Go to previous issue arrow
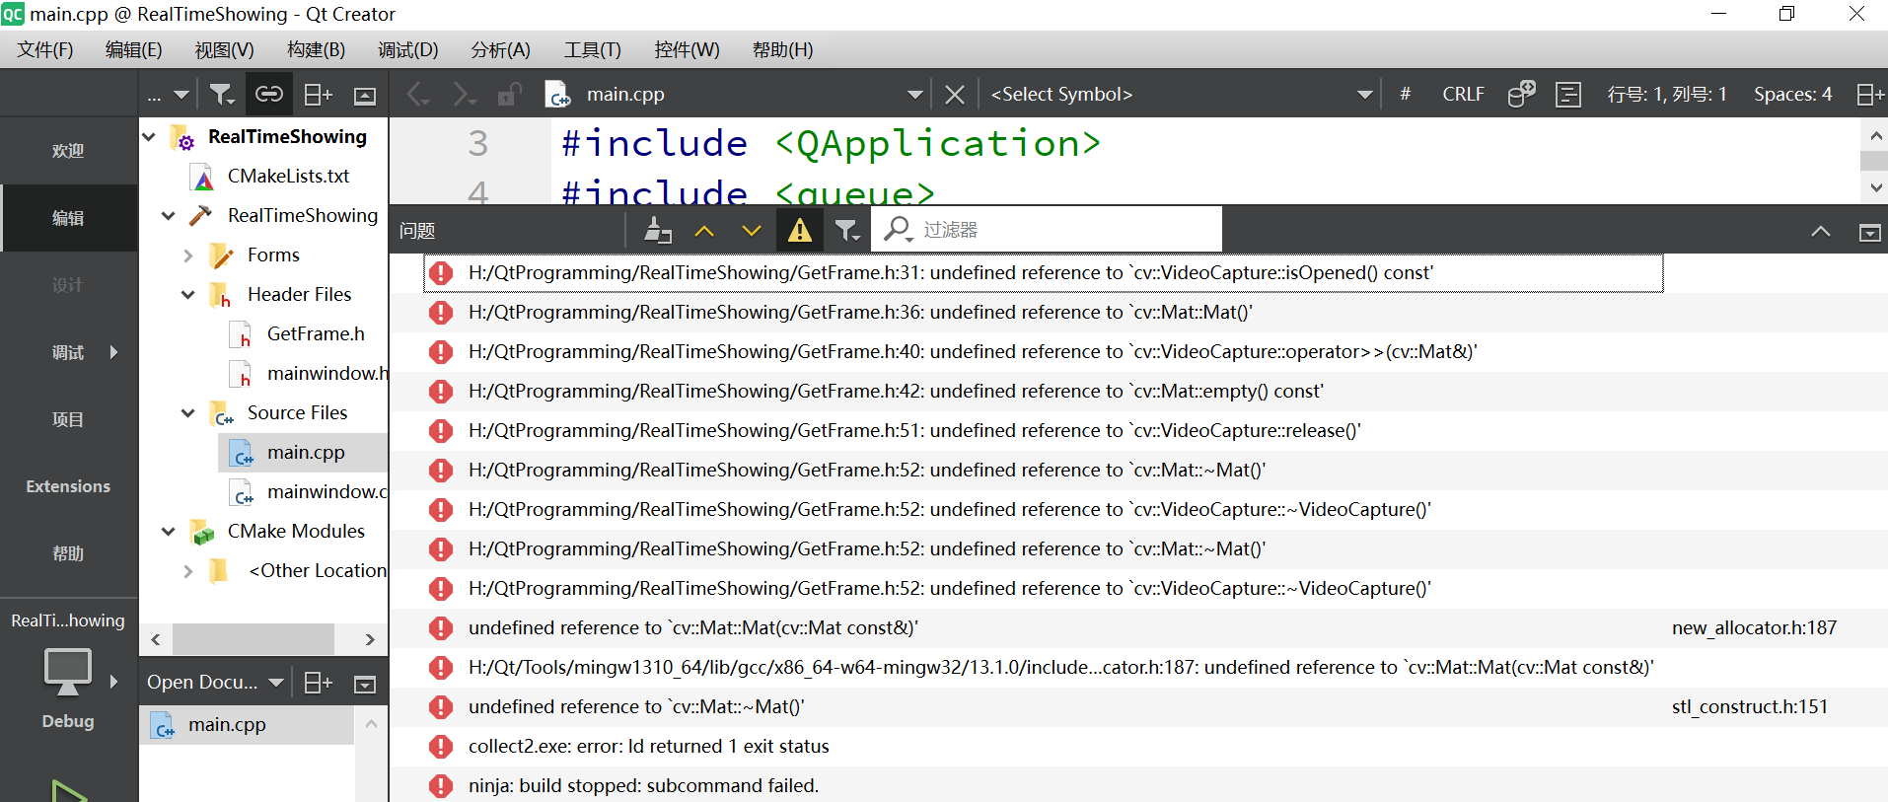 click(704, 231)
